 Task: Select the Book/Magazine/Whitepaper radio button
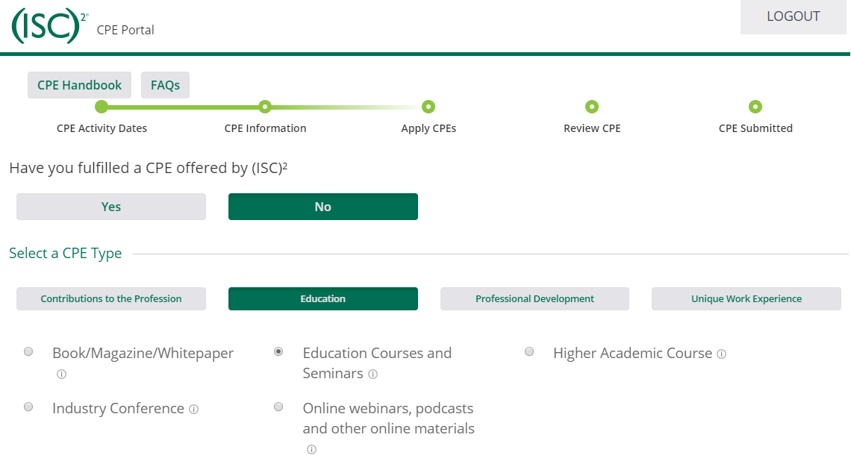(28, 351)
